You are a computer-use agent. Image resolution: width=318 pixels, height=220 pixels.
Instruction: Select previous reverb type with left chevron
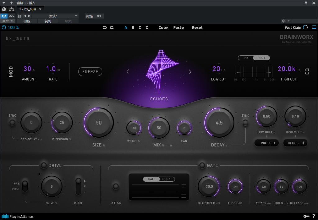pos(128,72)
